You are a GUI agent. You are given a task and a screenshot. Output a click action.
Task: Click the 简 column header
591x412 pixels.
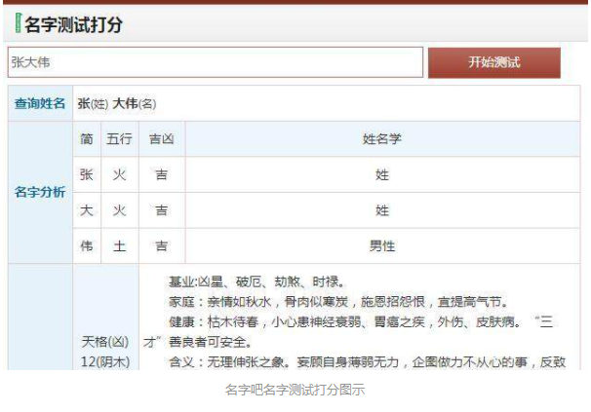pyautogui.click(x=87, y=138)
